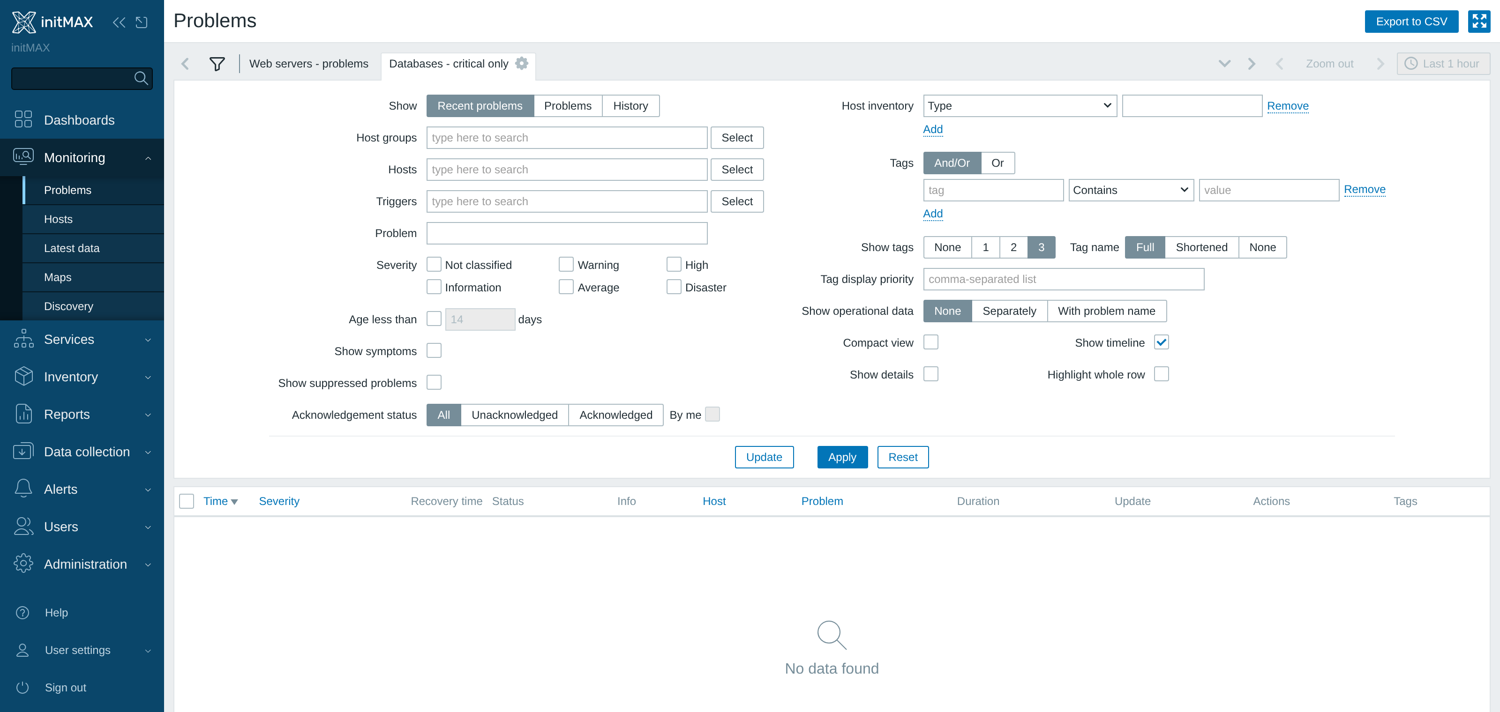Click the filter funnel icon
This screenshot has width=1500, height=712.
(x=217, y=63)
